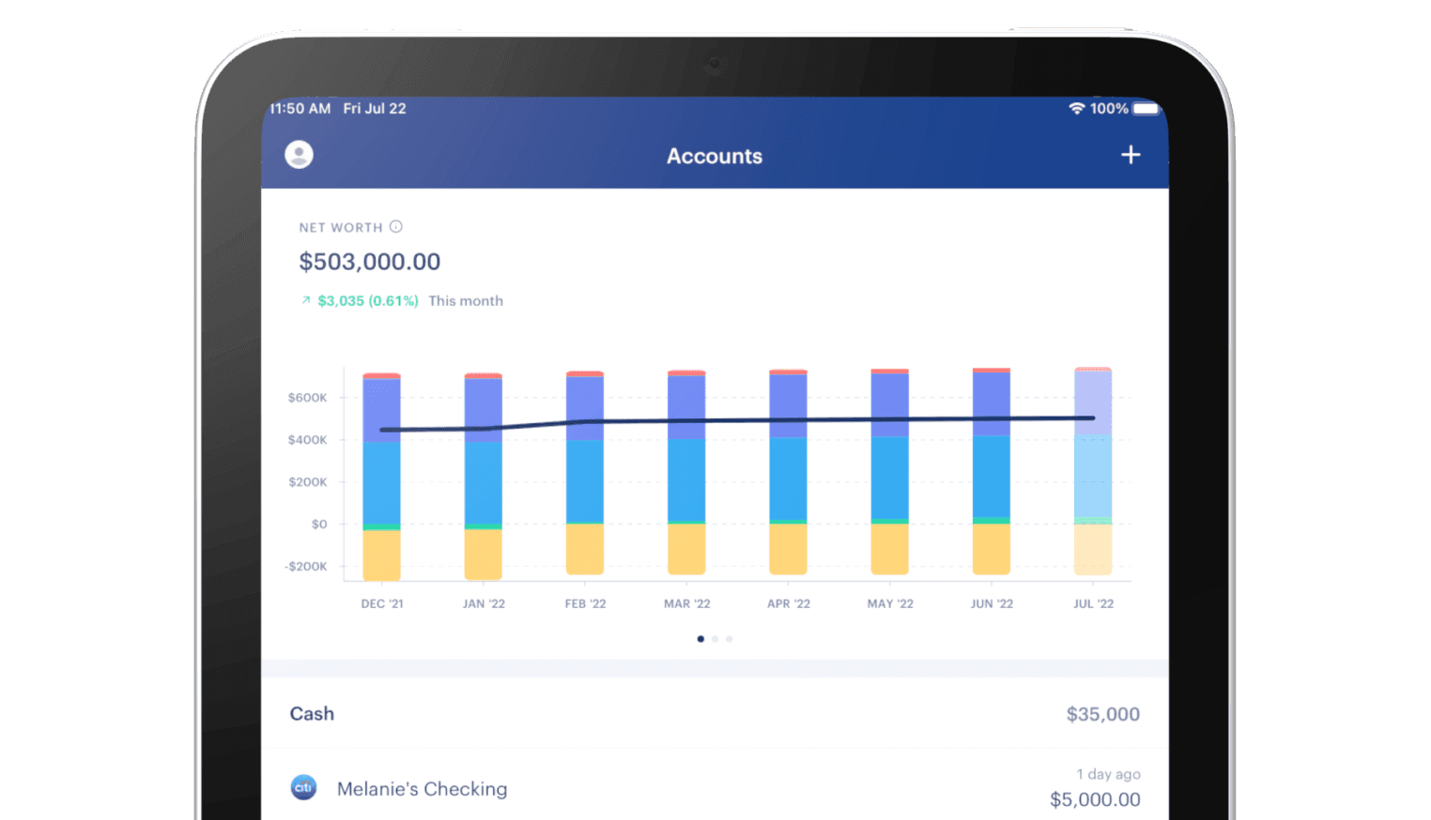
Task: Tap the $400K axis label
Action: click(308, 440)
